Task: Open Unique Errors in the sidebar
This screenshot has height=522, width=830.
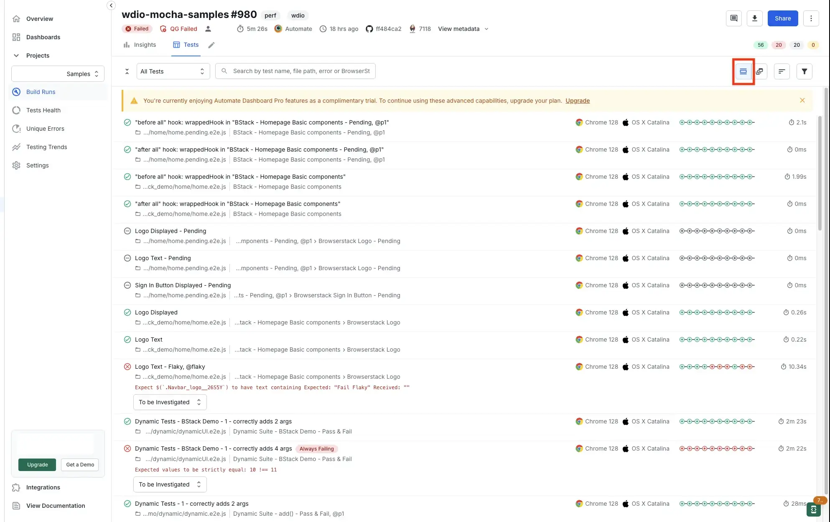Action: coord(45,129)
